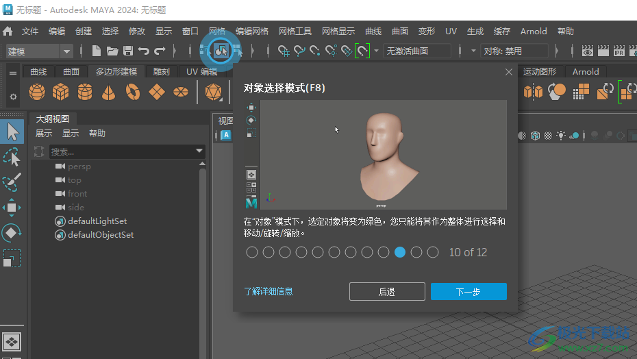
Task: Snap to grids toolbar icon
Action: point(283,51)
